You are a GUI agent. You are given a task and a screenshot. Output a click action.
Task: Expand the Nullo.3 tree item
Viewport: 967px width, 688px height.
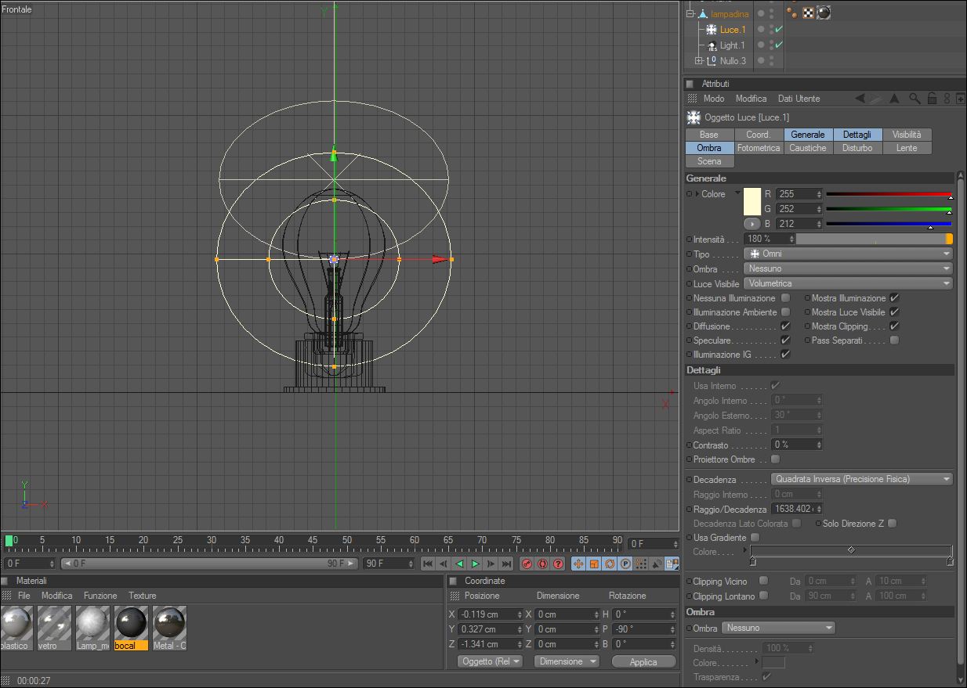pyautogui.click(x=699, y=61)
